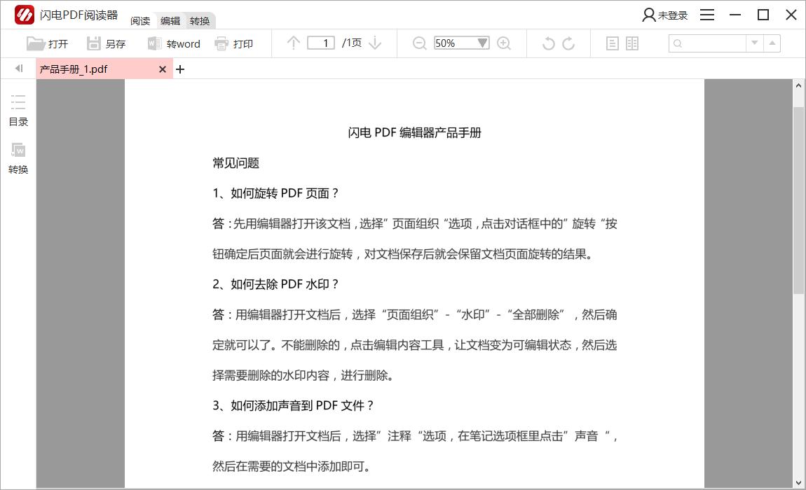Go to previous page with up arrow
Image resolution: width=806 pixels, height=490 pixels.
[x=294, y=43]
